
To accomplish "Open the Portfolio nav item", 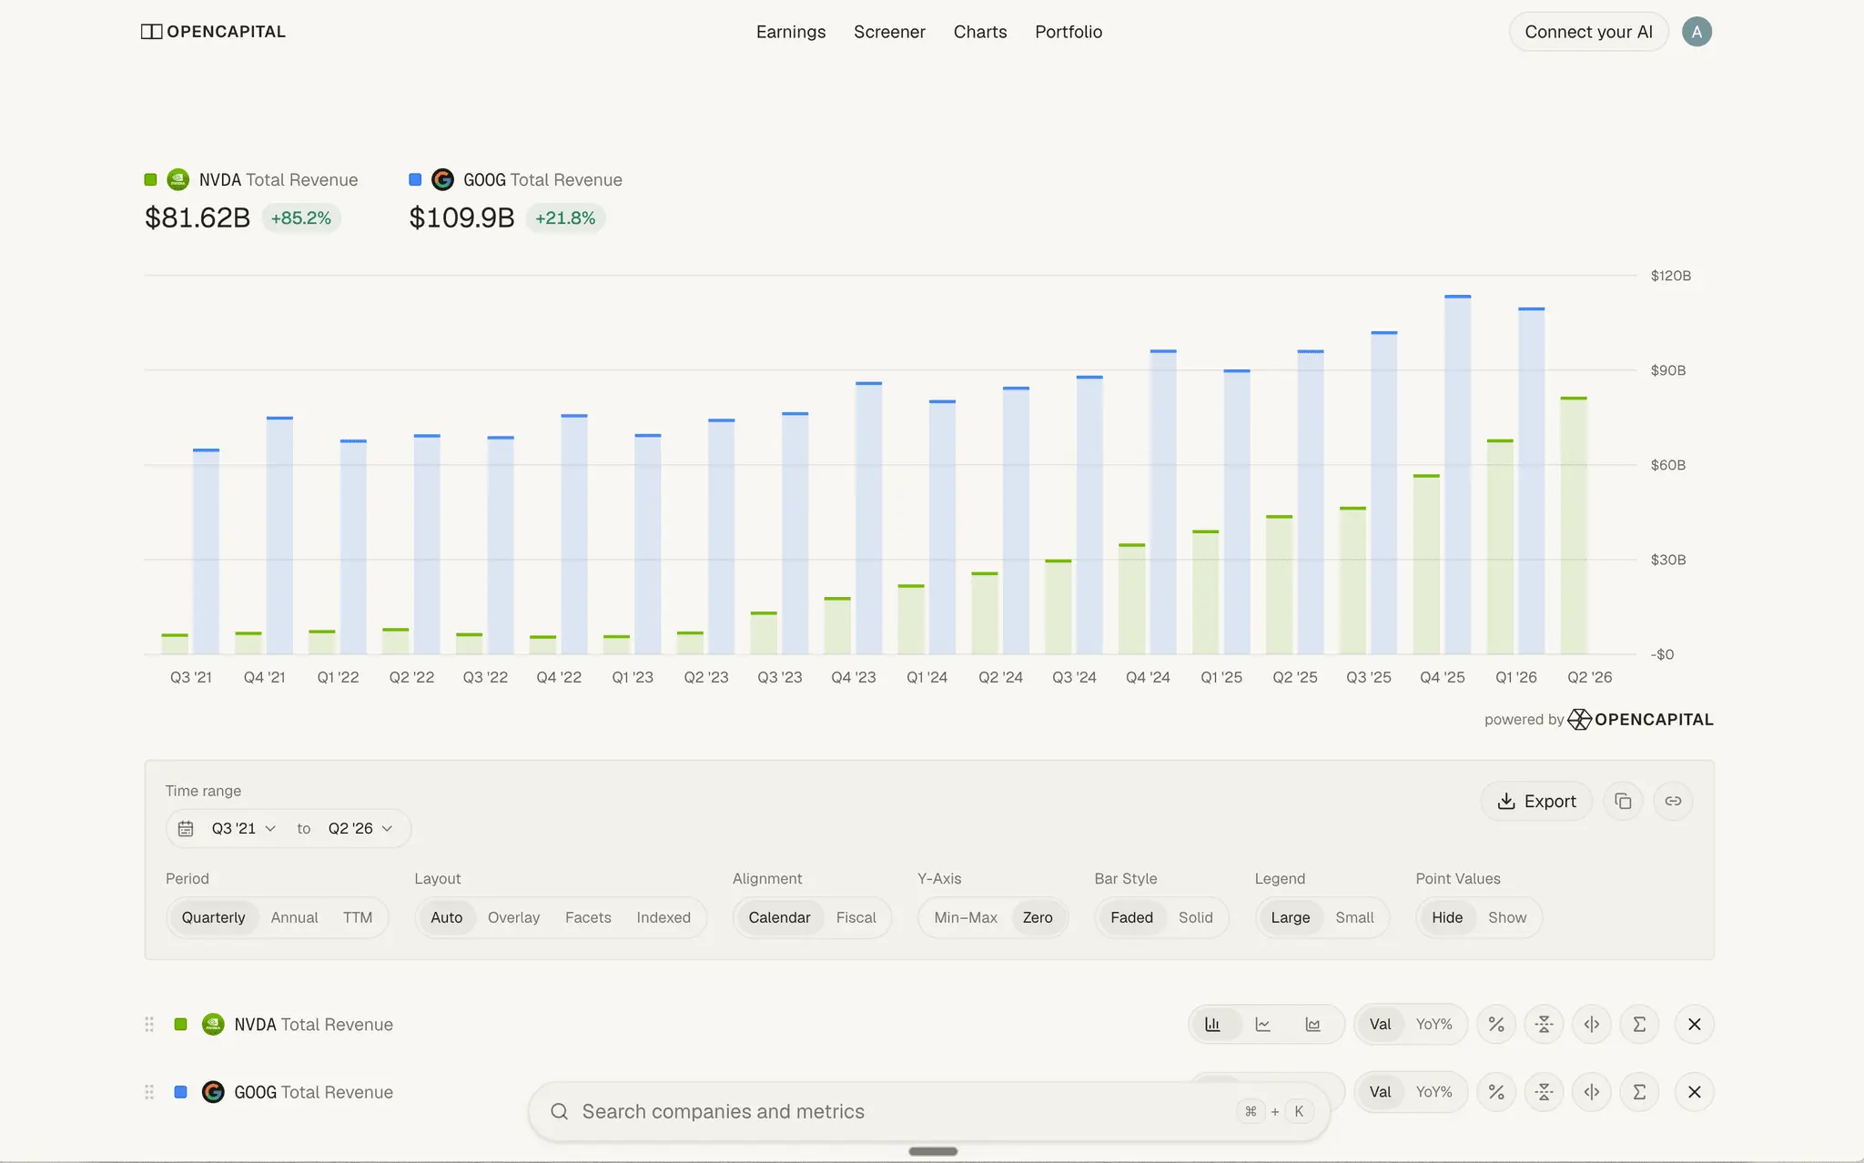I will [x=1069, y=32].
